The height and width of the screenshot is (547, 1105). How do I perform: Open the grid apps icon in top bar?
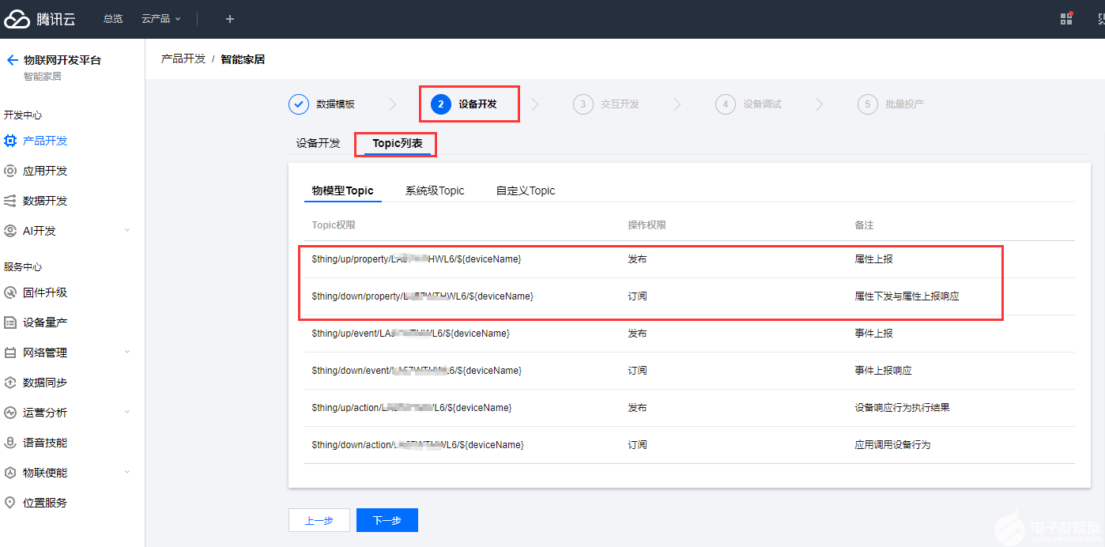(x=1066, y=19)
